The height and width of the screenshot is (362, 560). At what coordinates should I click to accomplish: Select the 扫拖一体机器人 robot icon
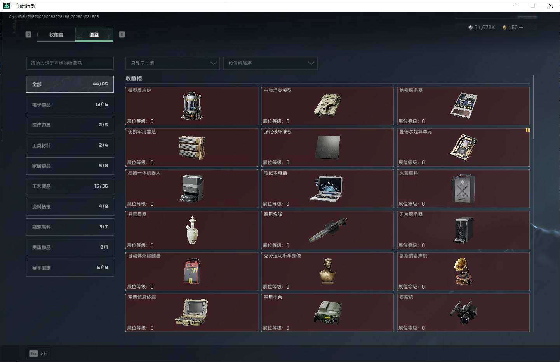(192, 188)
